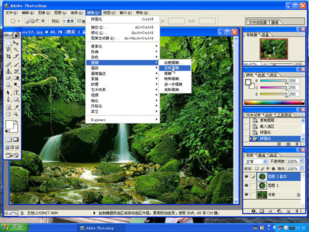
Task: Switch to the 通道 (Channels) tab
Action: (261, 155)
